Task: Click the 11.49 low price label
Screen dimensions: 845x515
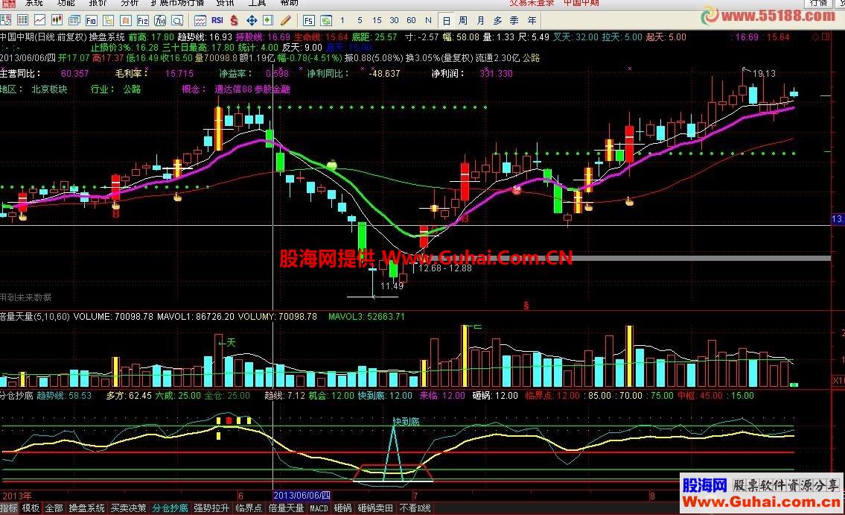Action: point(392,285)
